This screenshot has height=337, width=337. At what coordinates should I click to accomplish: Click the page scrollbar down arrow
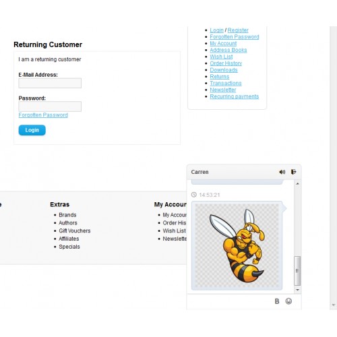click(x=334, y=305)
